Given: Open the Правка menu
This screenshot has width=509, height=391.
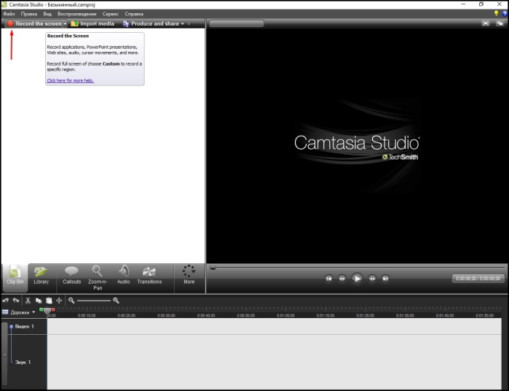Looking at the screenshot, I should point(29,14).
